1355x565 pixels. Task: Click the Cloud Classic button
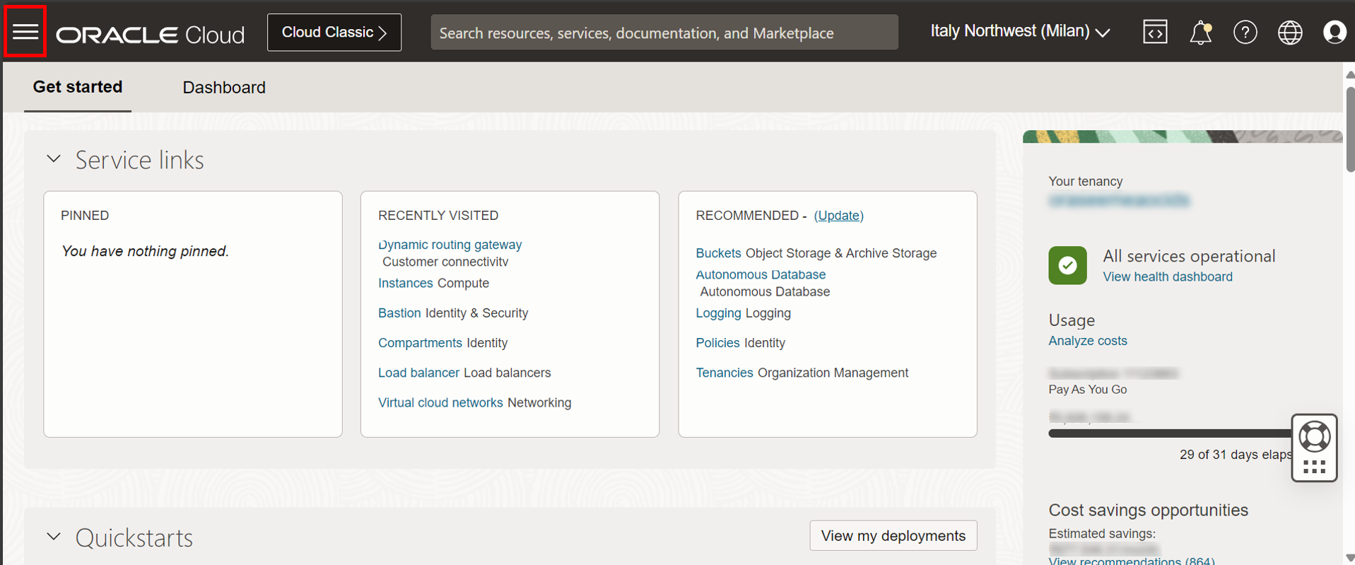click(x=334, y=33)
